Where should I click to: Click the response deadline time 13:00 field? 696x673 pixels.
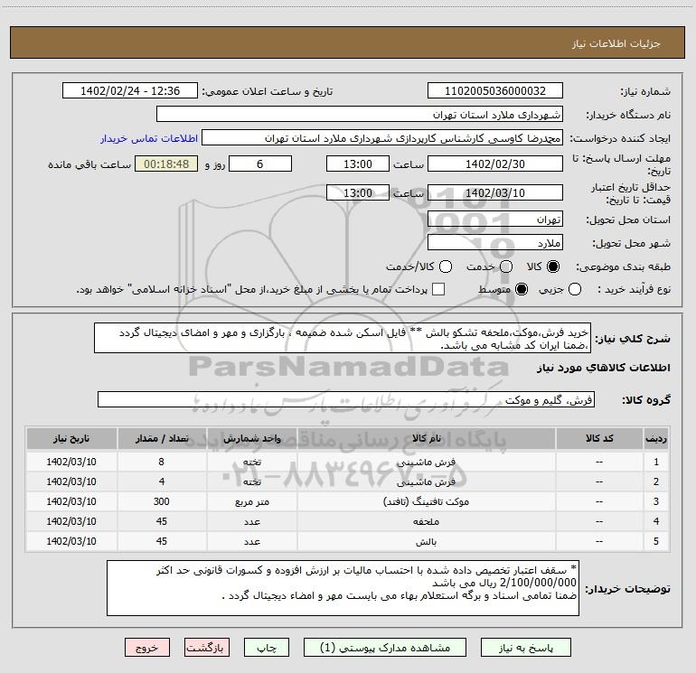pyautogui.click(x=358, y=164)
